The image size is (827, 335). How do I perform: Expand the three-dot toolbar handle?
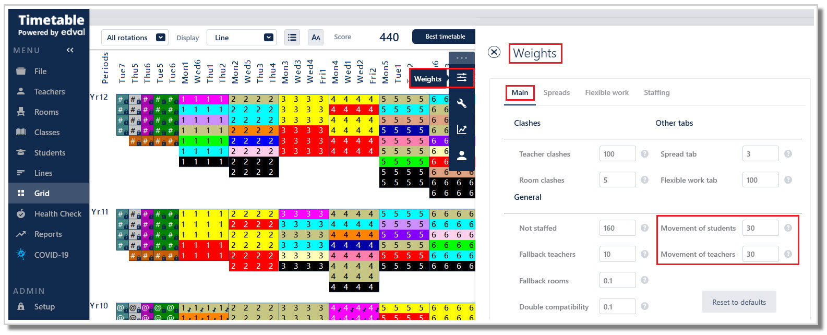pyautogui.click(x=462, y=58)
